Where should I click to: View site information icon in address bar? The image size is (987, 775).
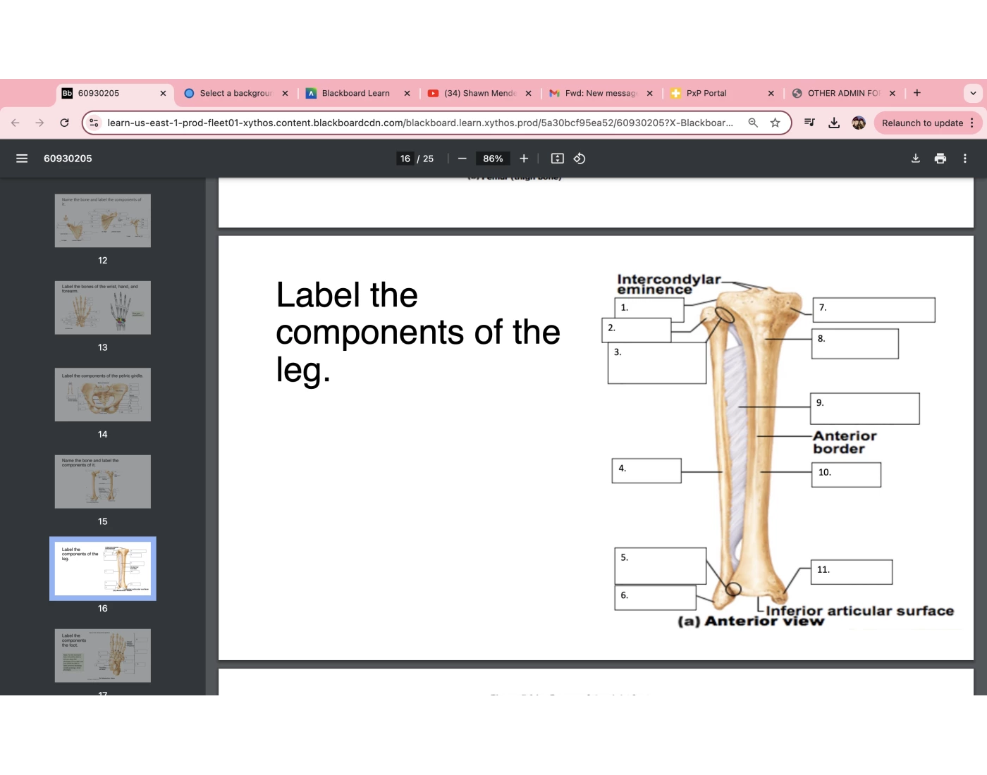(x=94, y=123)
